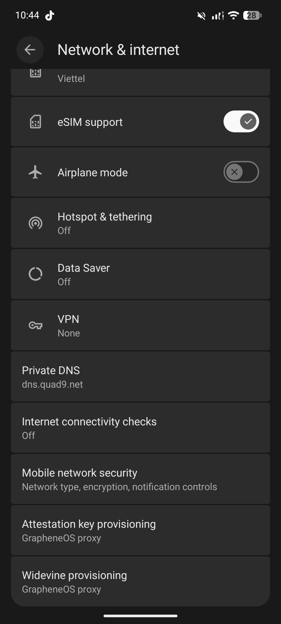Tap the Data Saver circle icon

(35, 274)
